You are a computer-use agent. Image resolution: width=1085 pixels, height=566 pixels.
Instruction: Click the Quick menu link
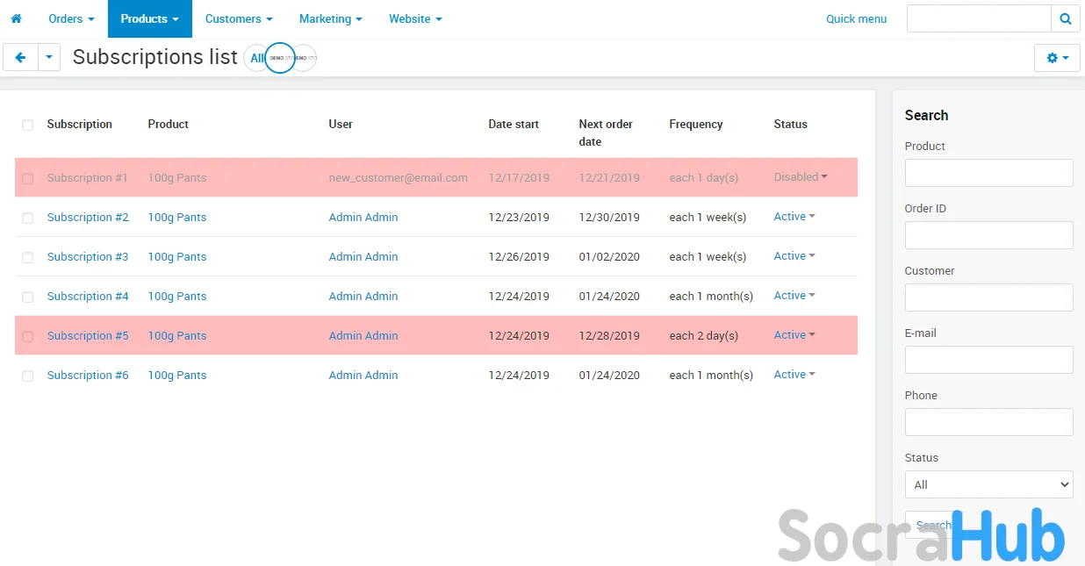click(x=856, y=18)
